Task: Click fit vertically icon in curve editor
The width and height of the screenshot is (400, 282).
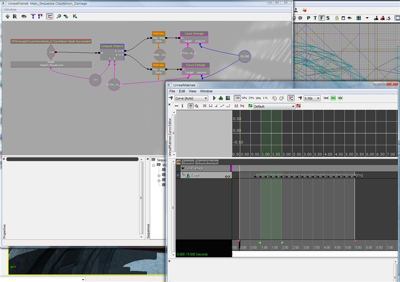Action: point(182,106)
